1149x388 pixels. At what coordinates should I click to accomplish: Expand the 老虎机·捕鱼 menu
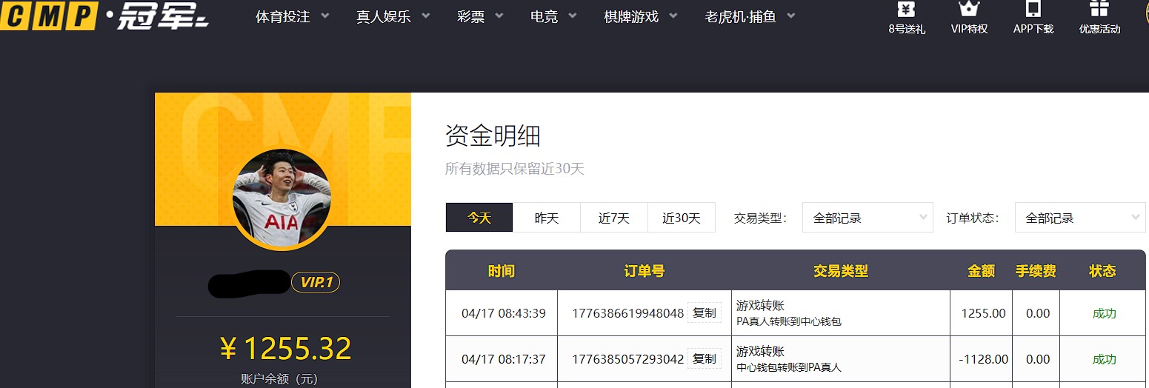[x=750, y=16]
